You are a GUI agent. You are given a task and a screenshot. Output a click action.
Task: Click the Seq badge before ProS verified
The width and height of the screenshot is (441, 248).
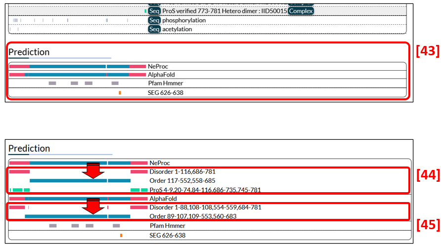pos(154,11)
